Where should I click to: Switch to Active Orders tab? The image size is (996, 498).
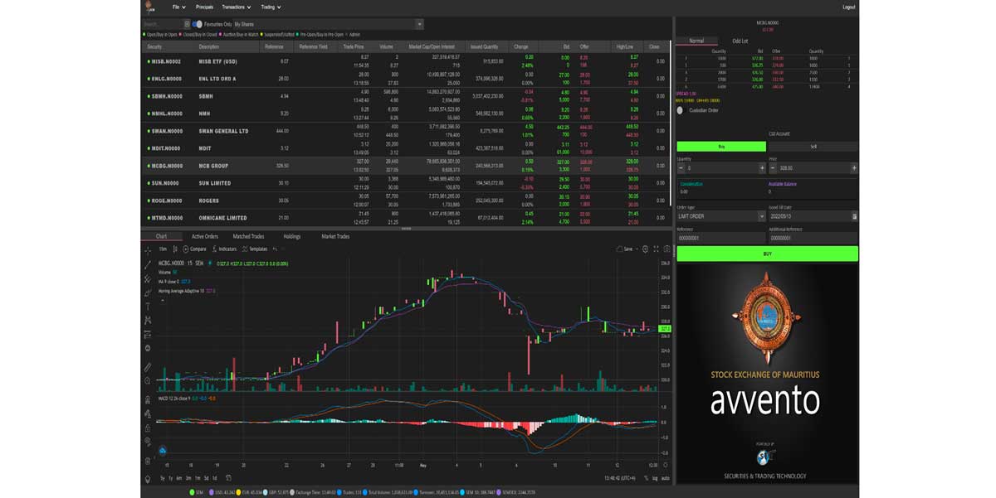[x=204, y=236]
